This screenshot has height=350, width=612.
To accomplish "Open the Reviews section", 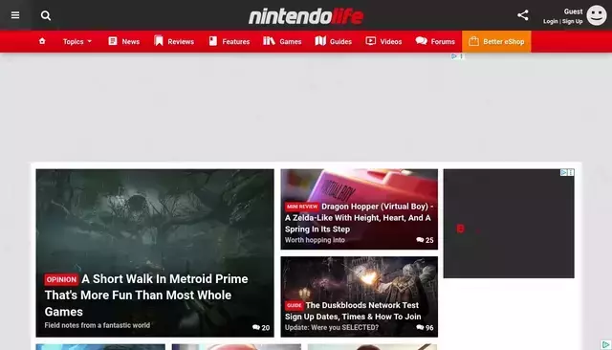I will (x=174, y=41).
